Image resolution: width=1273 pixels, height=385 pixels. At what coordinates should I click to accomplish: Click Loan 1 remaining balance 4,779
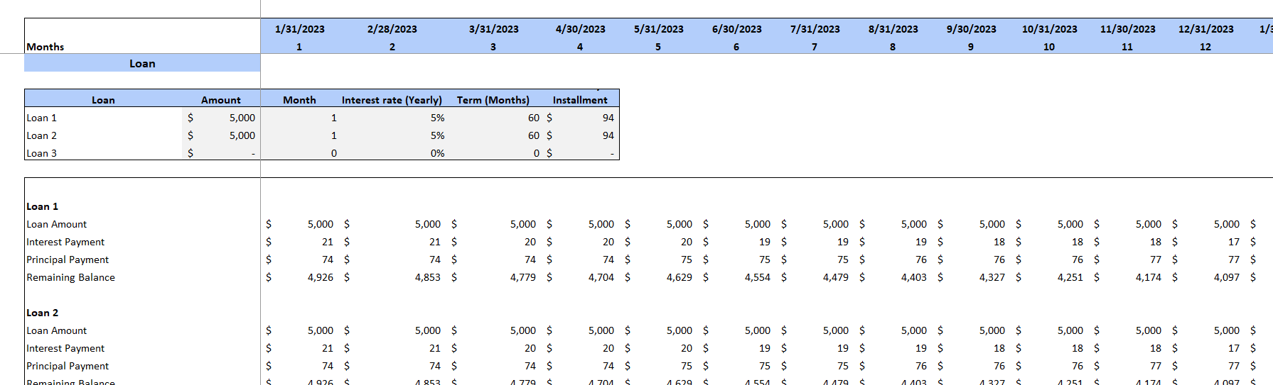click(x=523, y=277)
